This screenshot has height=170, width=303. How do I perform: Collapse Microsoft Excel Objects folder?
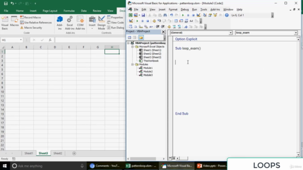pos(133,47)
